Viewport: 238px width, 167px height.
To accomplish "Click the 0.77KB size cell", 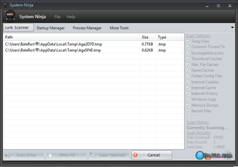I will click(147, 44).
